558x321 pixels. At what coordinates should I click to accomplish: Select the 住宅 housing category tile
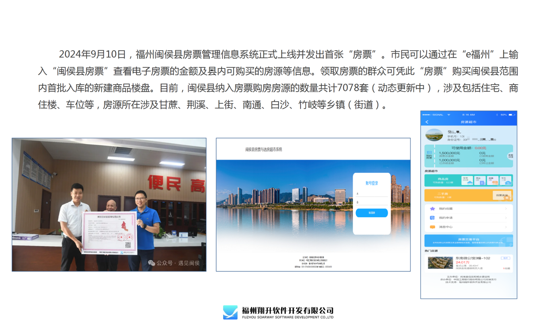coord(468,181)
